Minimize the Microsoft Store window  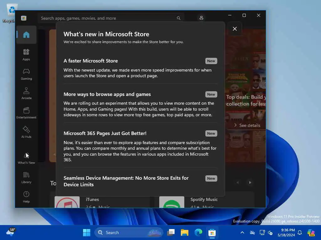click(230, 15)
